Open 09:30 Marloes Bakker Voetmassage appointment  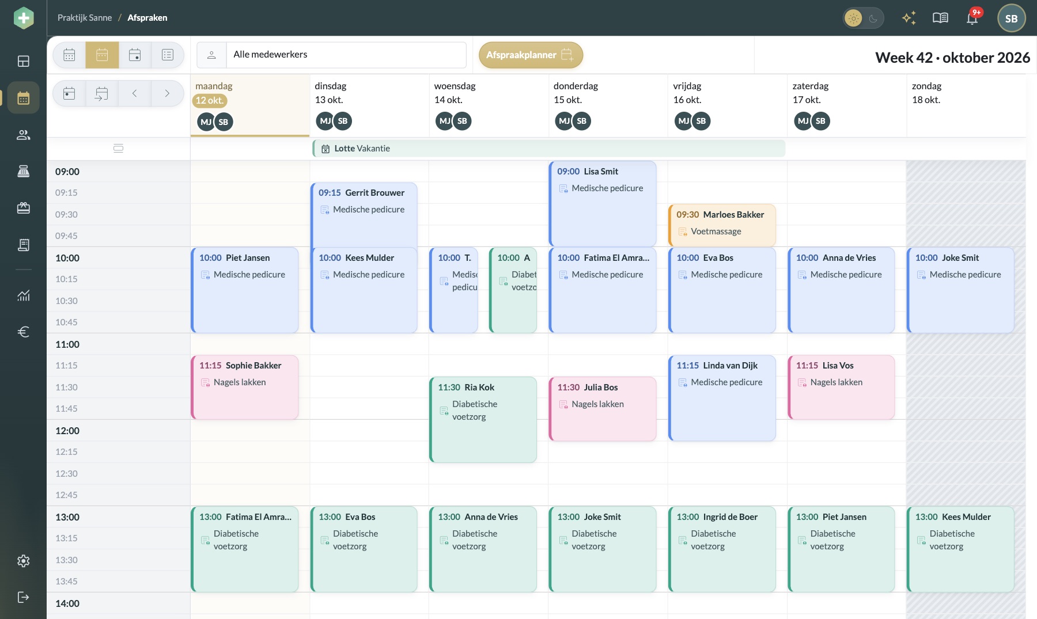point(722,225)
